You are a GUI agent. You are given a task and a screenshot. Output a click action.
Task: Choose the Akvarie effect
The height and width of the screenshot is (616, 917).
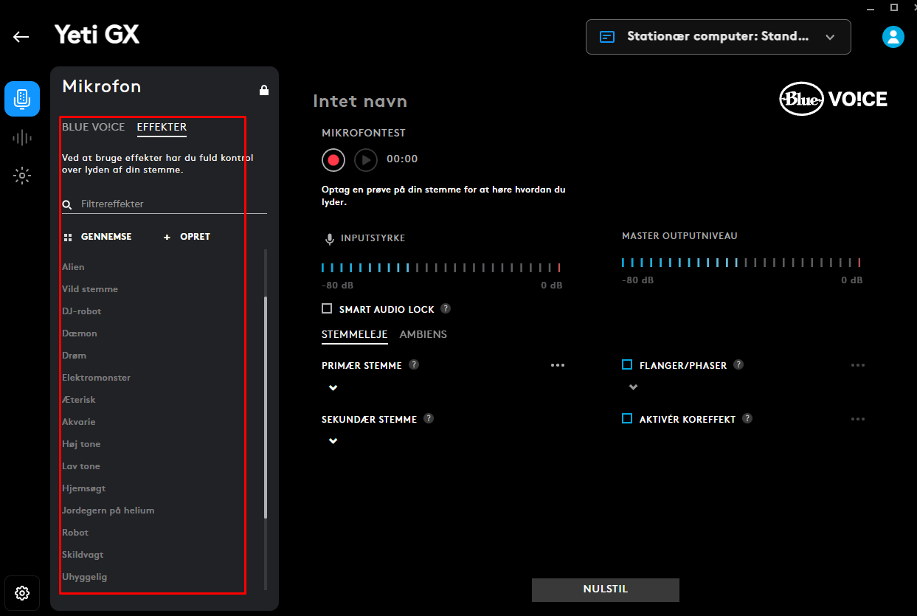coord(79,421)
